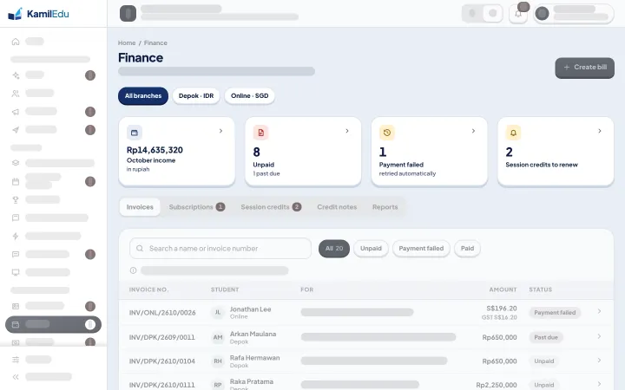Open the sliders settings icon in sidebar
The image size is (625, 390).
(16, 360)
